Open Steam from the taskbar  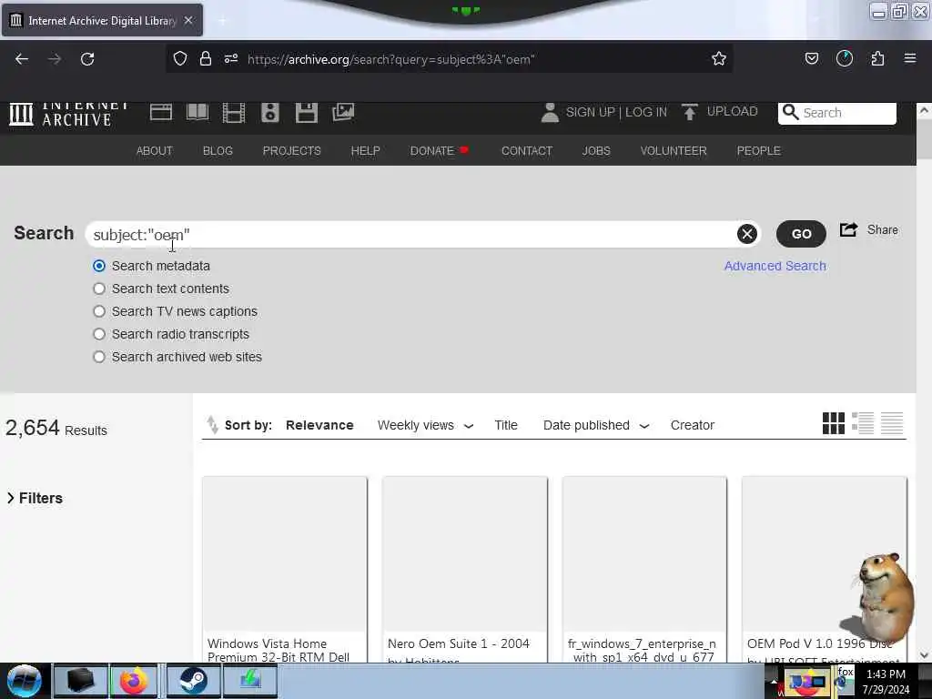(x=193, y=681)
